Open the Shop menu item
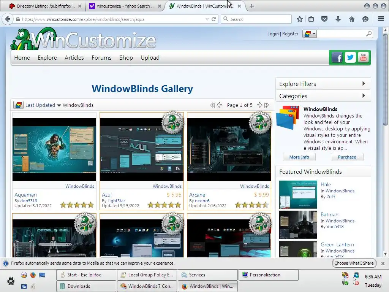This screenshot has height=292, width=389. pyautogui.click(x=126, y=58)
